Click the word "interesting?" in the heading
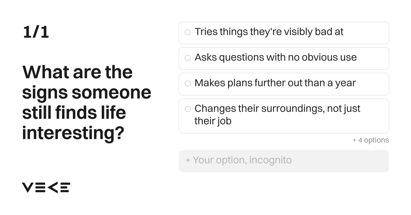Viewport: 411px width, 215px height. 73,133
